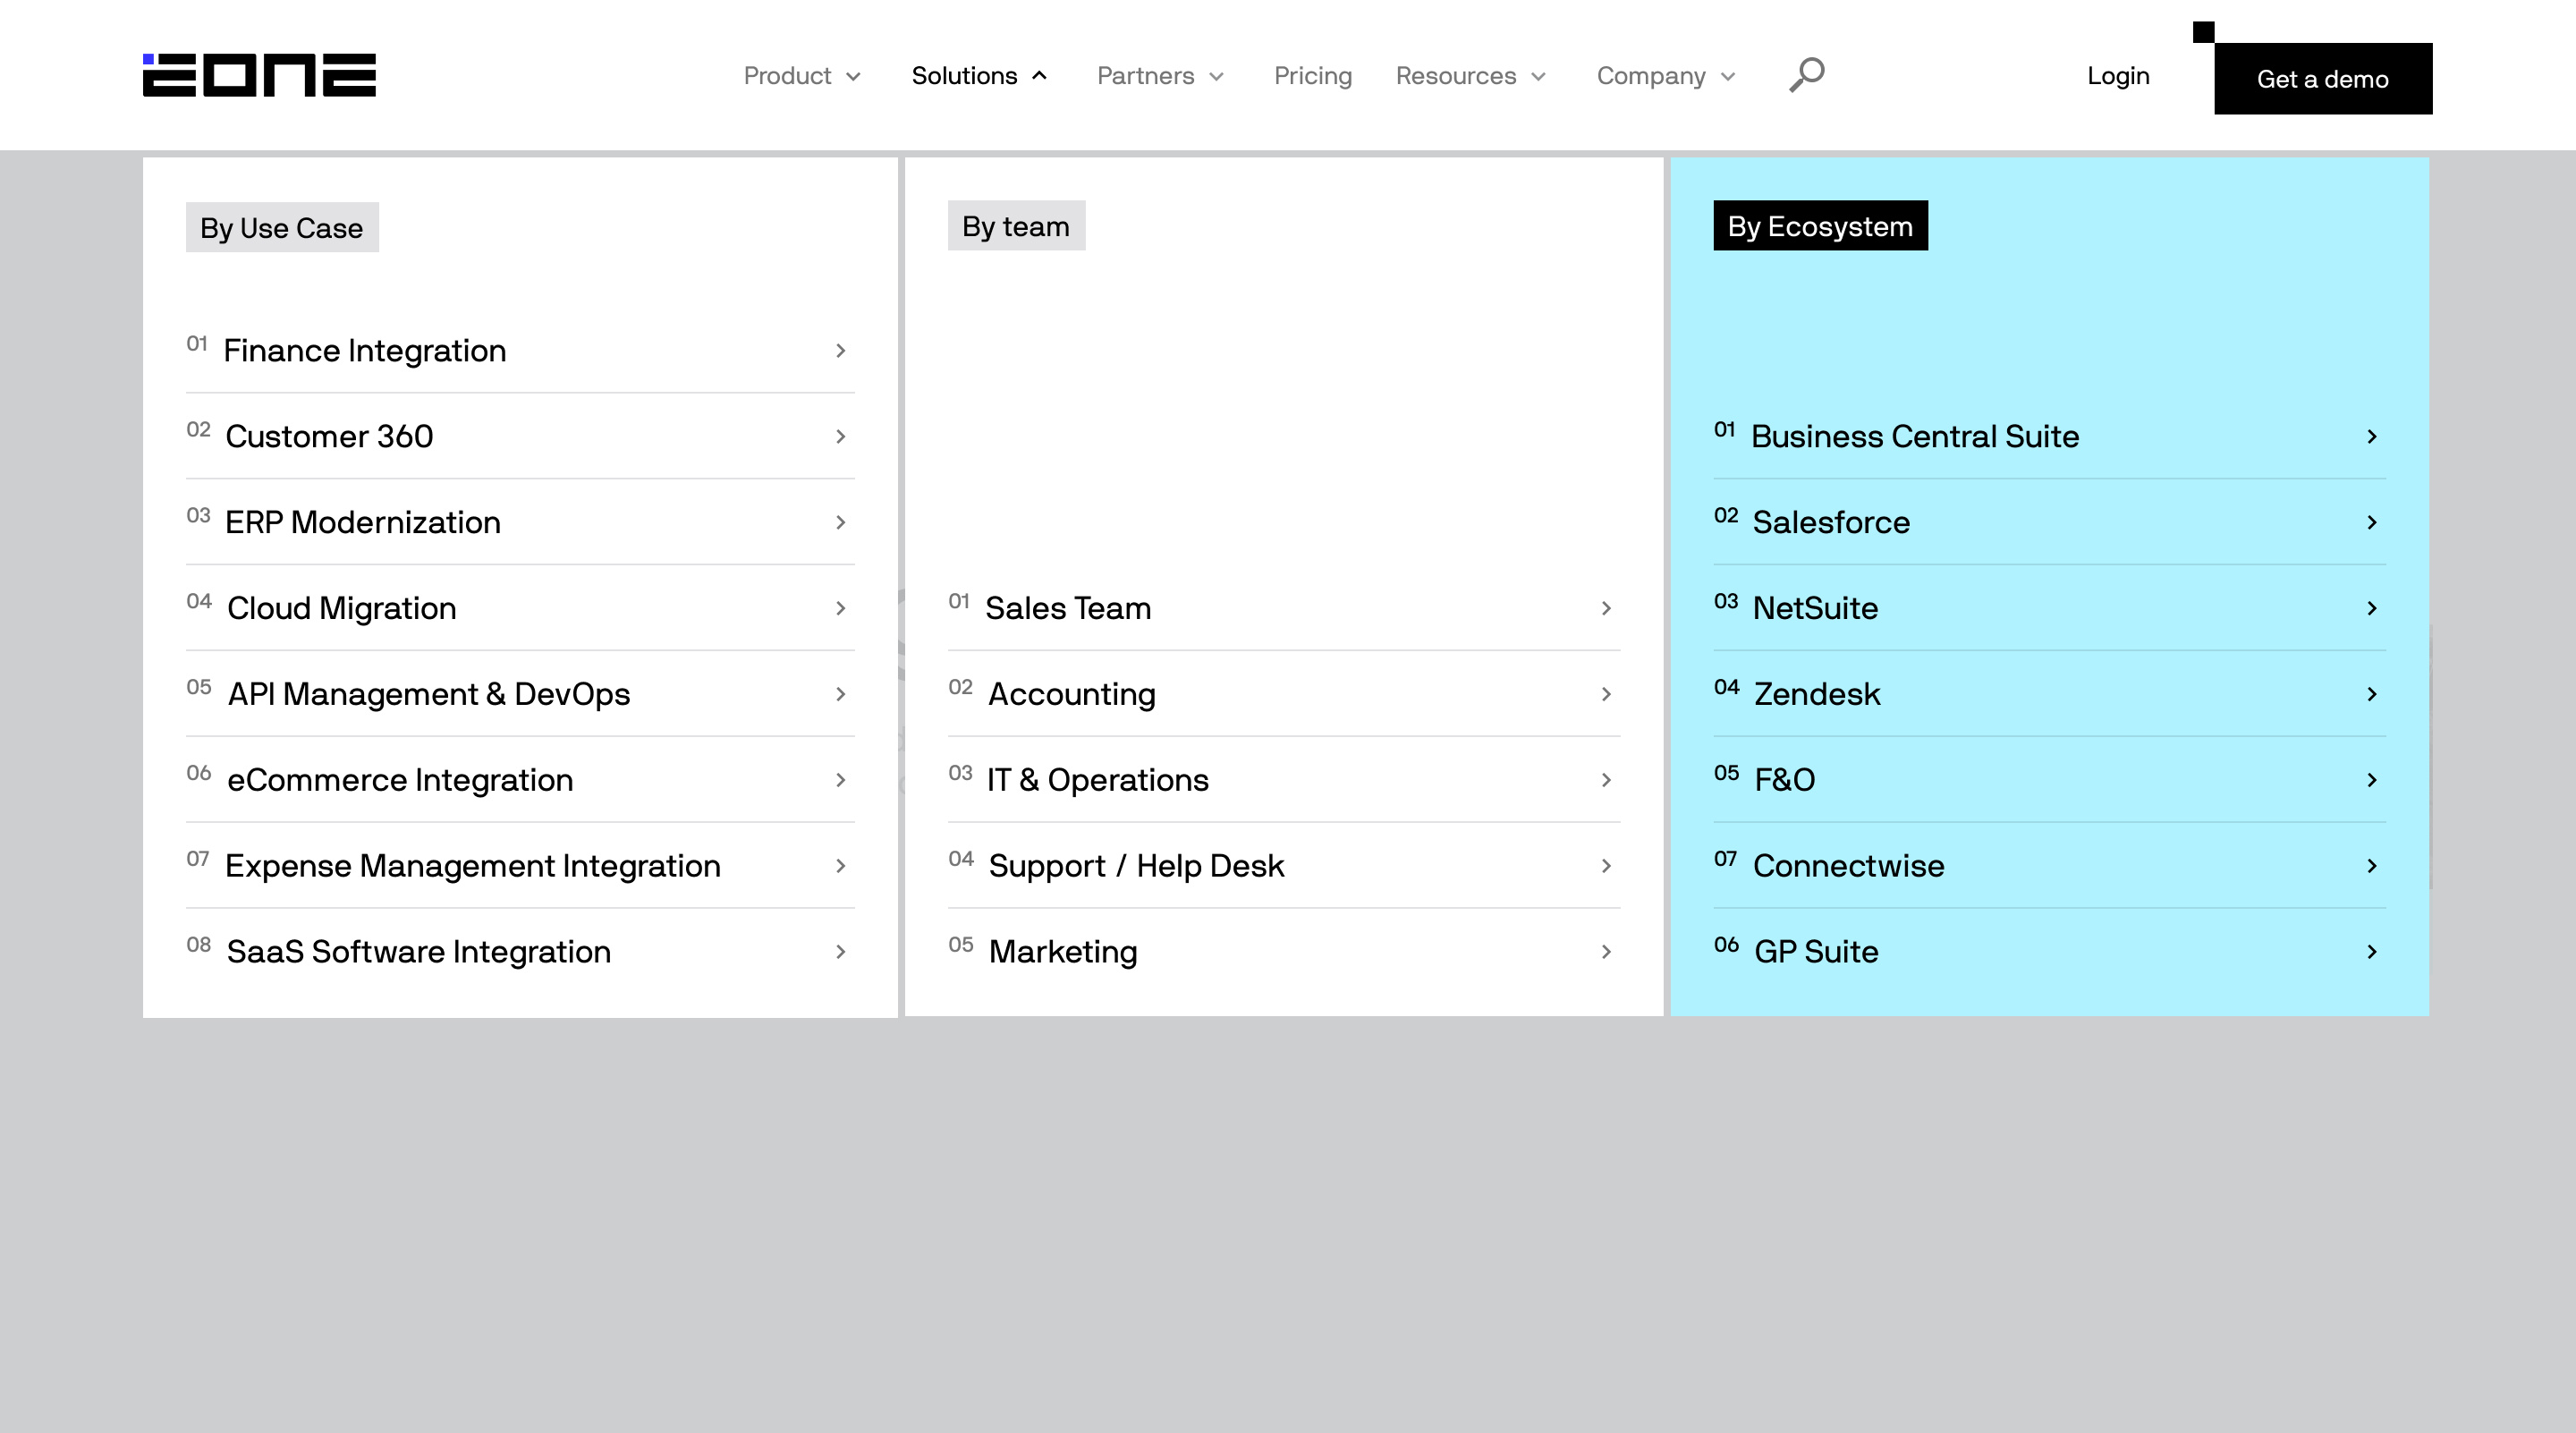Open API Management & DevOps
Viewport: 2576px width, 1433px height.
click(x=520, y=695)
